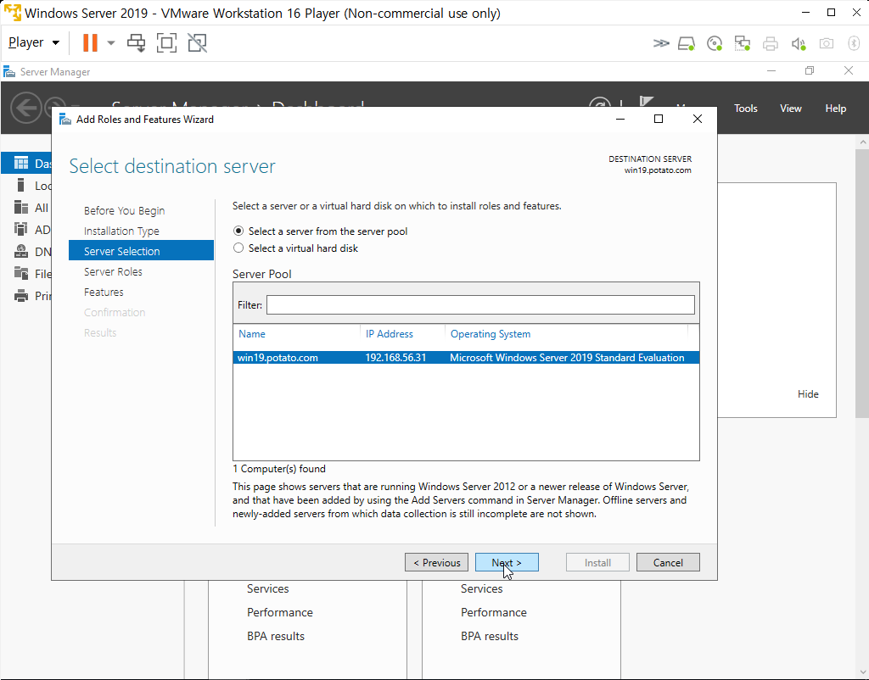Screen dimensions: 869x680
Task: Click the camera device icon in VMware
Action: tap(827, 43)
